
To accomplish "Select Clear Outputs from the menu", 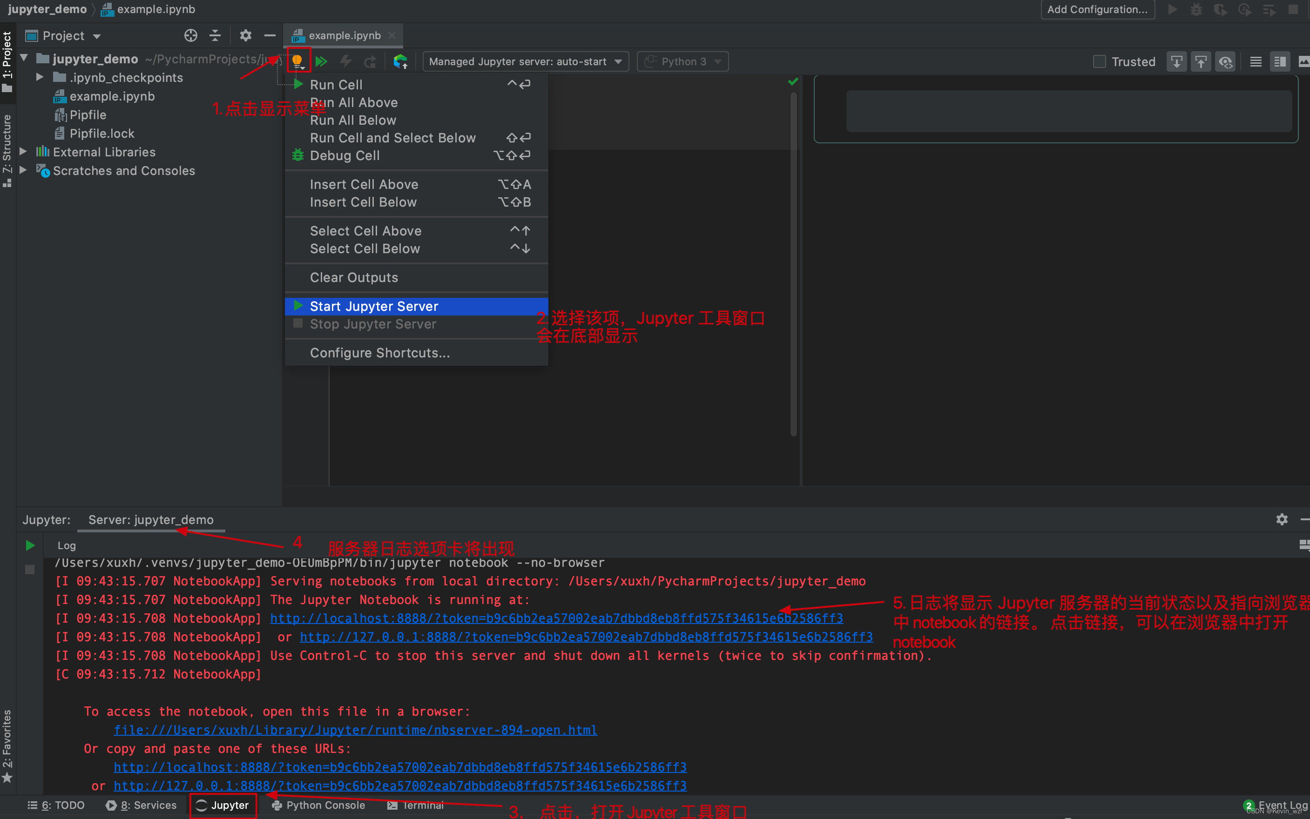I will (x=354, y=277).
